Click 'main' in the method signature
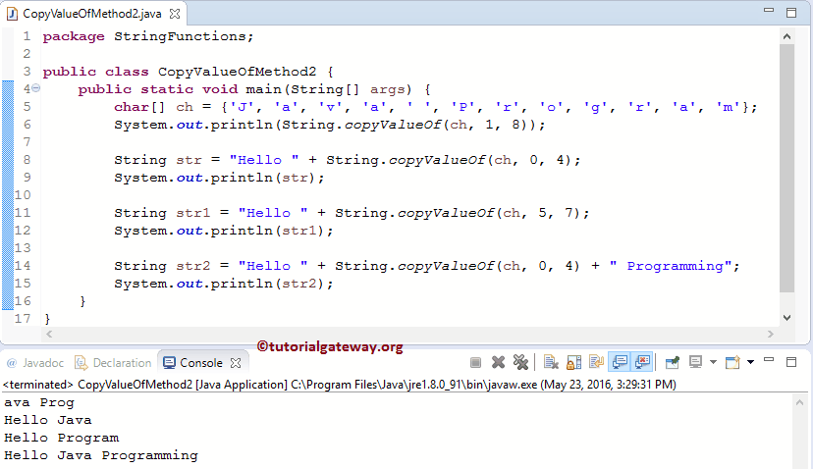The image size is (813, 469). click(x=263, y=89)
